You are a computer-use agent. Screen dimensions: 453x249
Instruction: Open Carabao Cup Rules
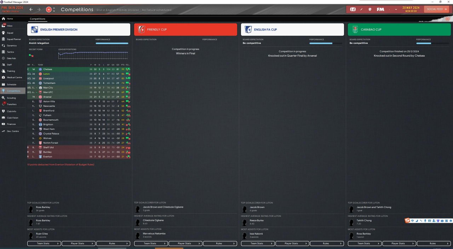coord(434,243)
